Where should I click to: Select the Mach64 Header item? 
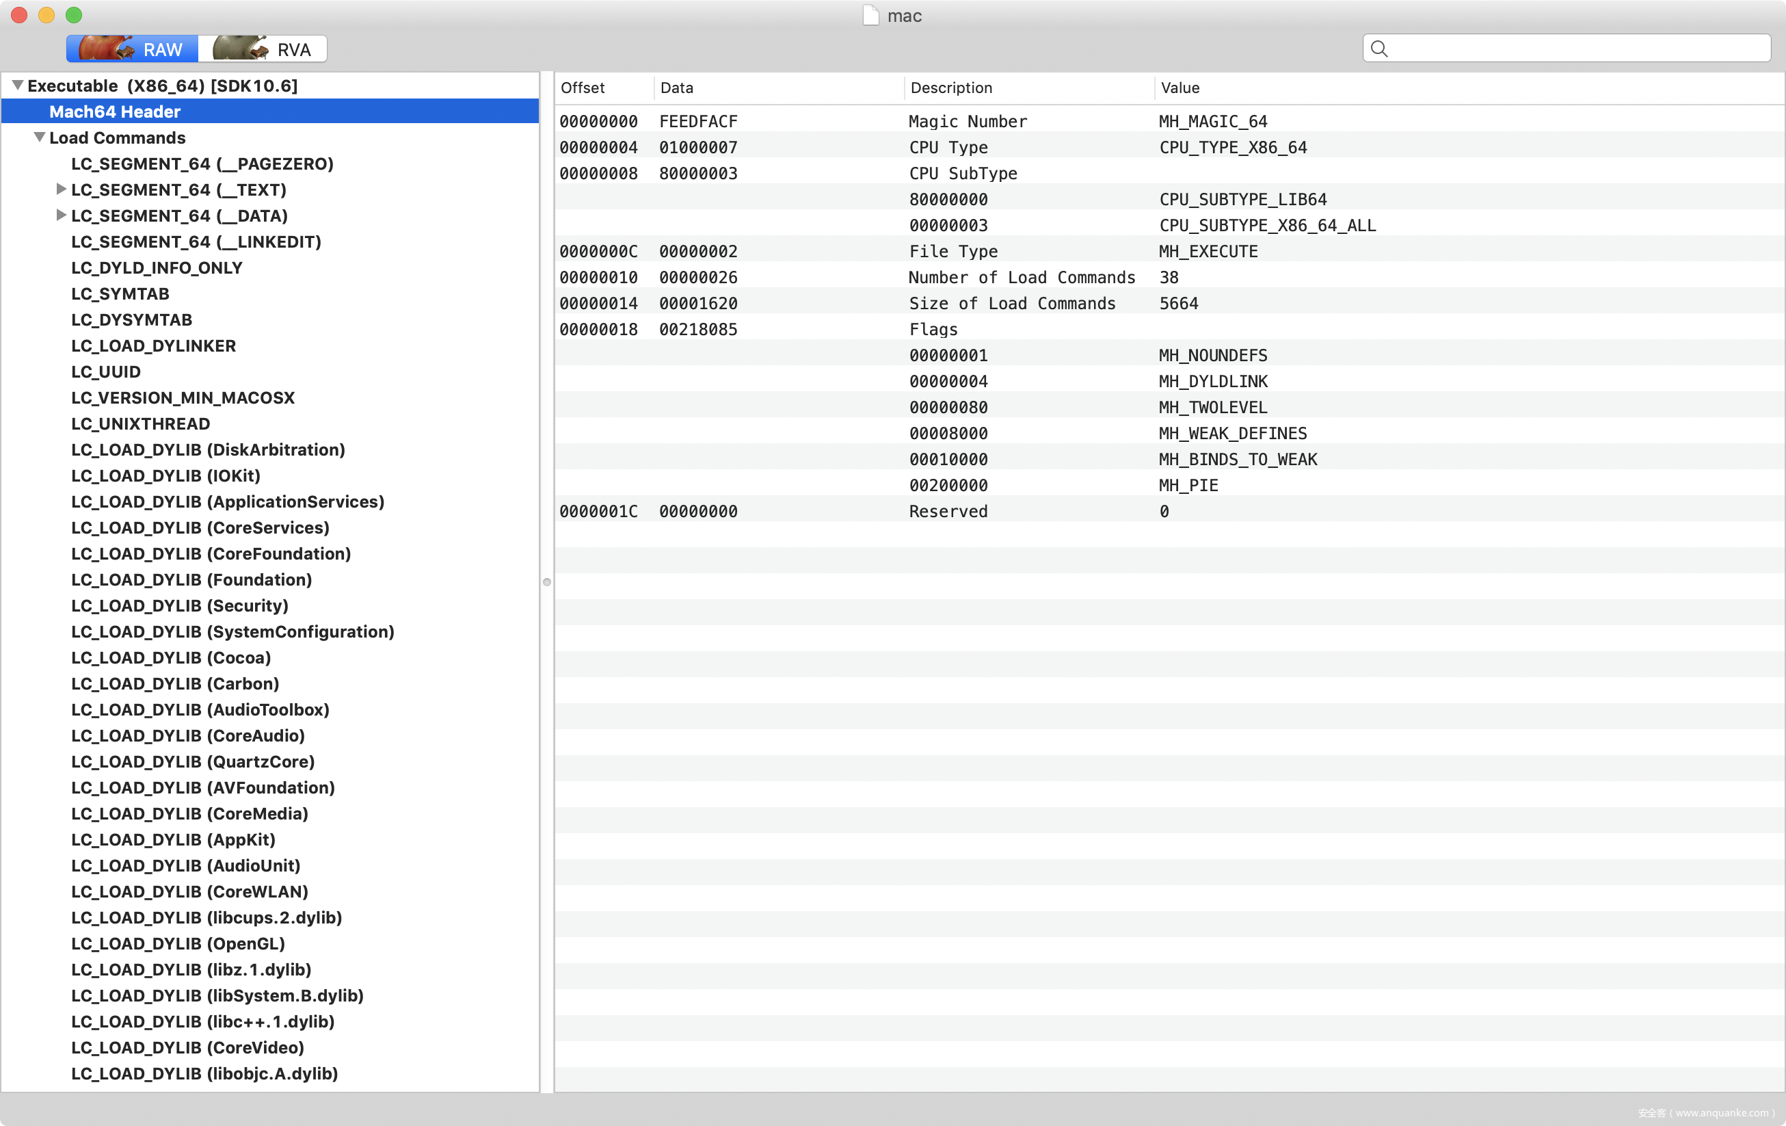[115, 112]
